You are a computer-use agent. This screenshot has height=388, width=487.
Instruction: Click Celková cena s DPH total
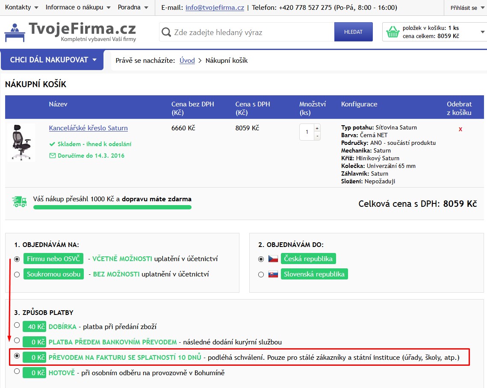pyautogui.click(x=417, y=204)
